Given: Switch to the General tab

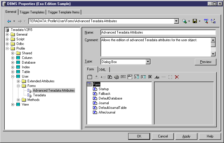Looking at the screenshot, I should tap(11, 12).
